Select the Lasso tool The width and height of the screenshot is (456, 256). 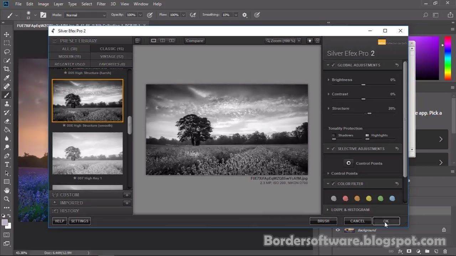6,52
